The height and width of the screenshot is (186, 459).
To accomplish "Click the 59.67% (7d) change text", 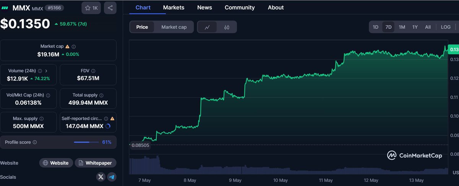I will (x=73, y=24).
